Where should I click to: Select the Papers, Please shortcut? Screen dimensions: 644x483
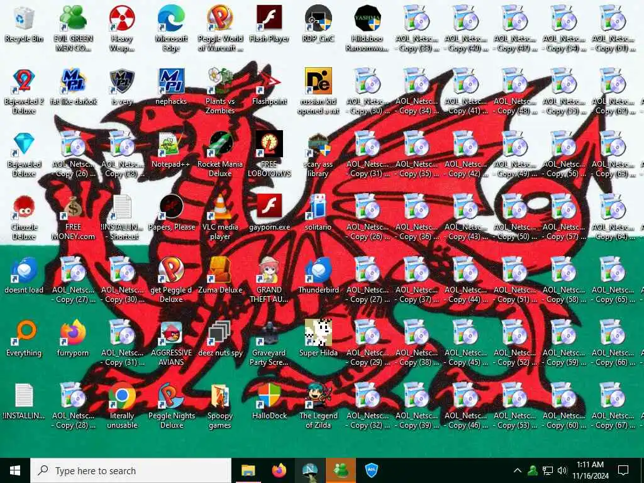171,208
